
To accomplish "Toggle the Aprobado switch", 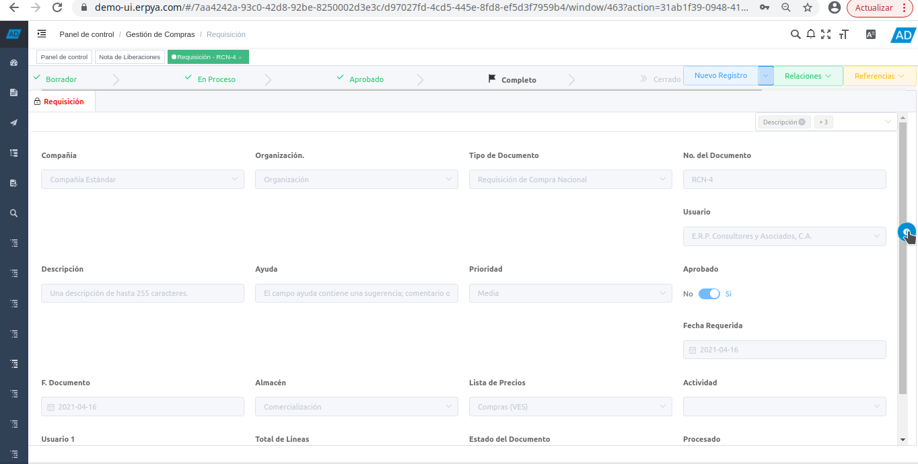I will pyautogui.click(x=709, y=294).
